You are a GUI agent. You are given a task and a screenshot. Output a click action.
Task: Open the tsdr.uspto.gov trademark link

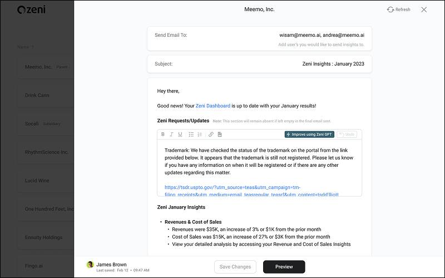point(232,187)
